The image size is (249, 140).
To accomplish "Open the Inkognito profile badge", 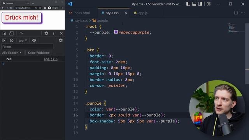I will click(54, 8).
